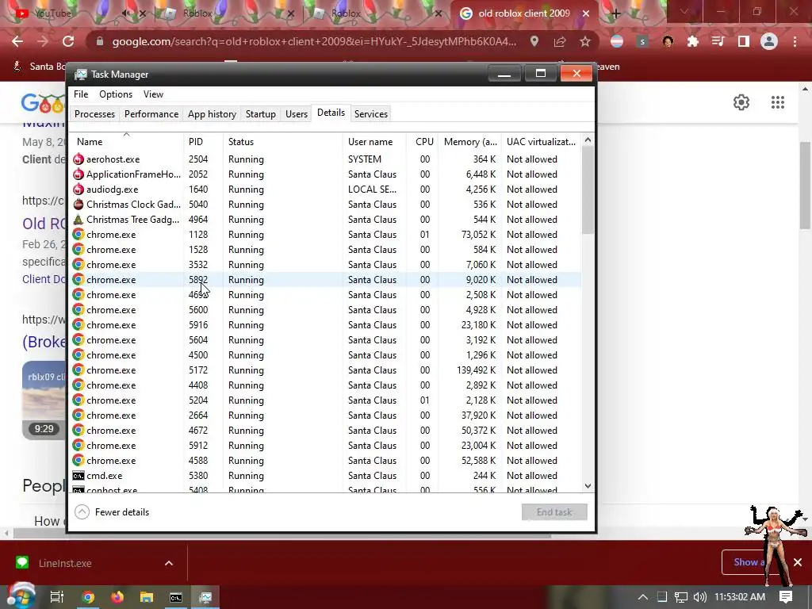This screenshot has width=812, height=609.
Task: Click the Chrome address bar URL
Action: 314,41
